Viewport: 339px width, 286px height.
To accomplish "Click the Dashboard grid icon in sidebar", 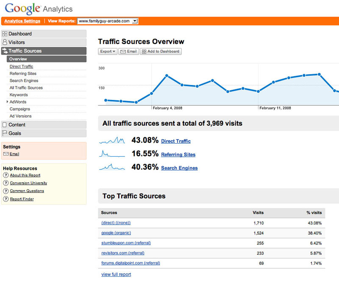I will tap(5, 34).
